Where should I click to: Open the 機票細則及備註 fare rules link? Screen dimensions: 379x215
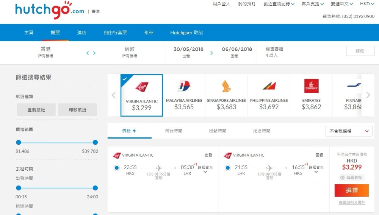[352, 203]
